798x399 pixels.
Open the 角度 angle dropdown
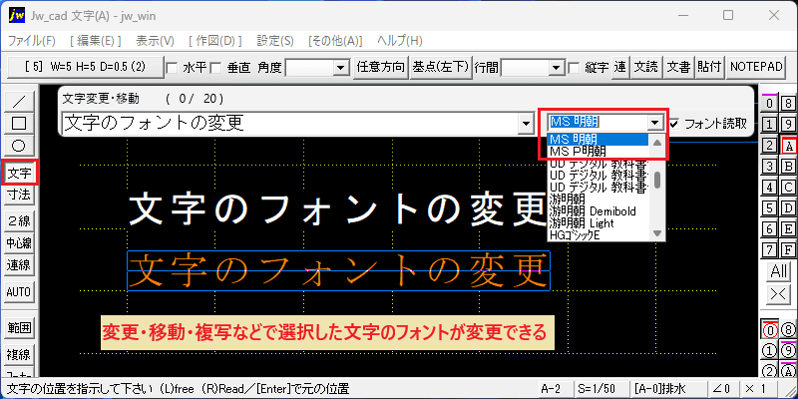[x=339, y=67]
